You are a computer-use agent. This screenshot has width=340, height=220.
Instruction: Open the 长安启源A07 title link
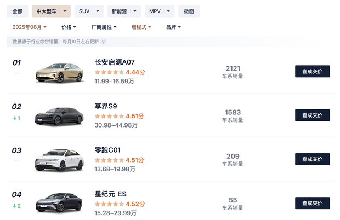pyautogui.click(x=115, y=62)
